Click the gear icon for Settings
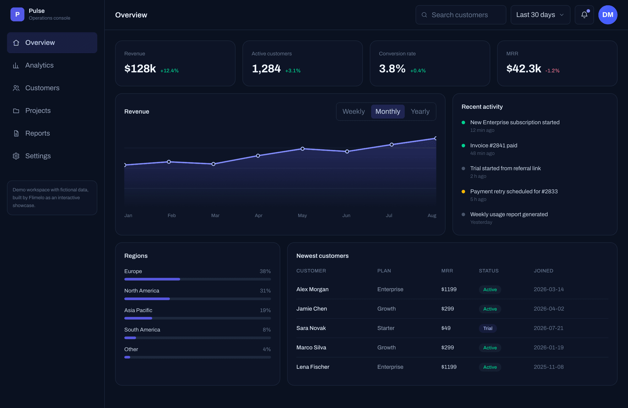Screen dimensions: 628x408 click(16, 156)
